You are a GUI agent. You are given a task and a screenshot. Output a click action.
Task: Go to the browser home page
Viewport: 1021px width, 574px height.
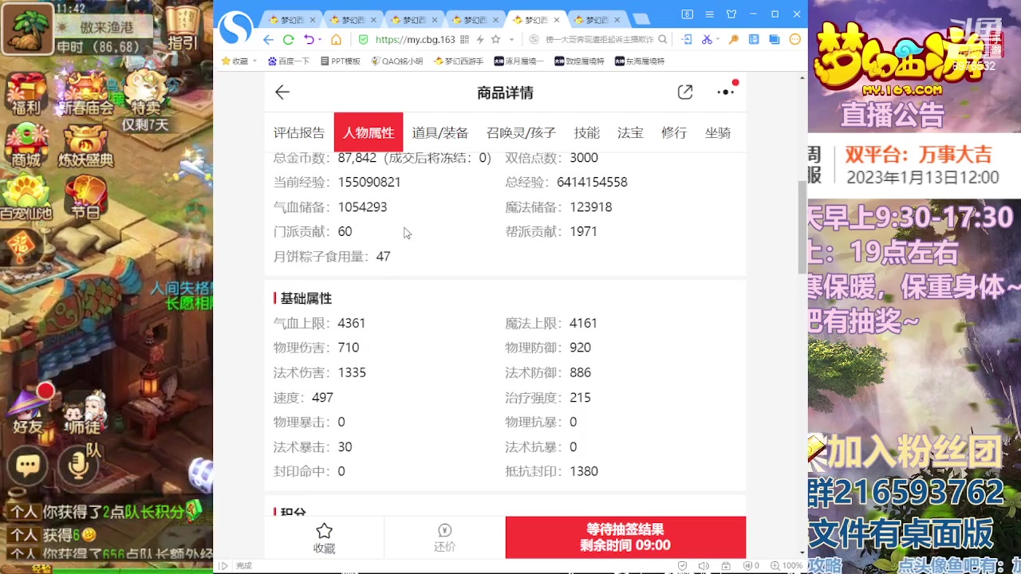coord(337,39)
